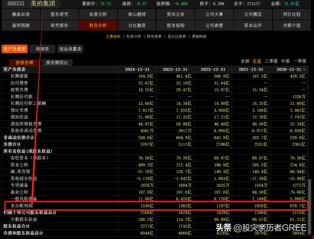Screen dimensions: 314x239
Task: Open 研究报告 section
Action: 59,25
